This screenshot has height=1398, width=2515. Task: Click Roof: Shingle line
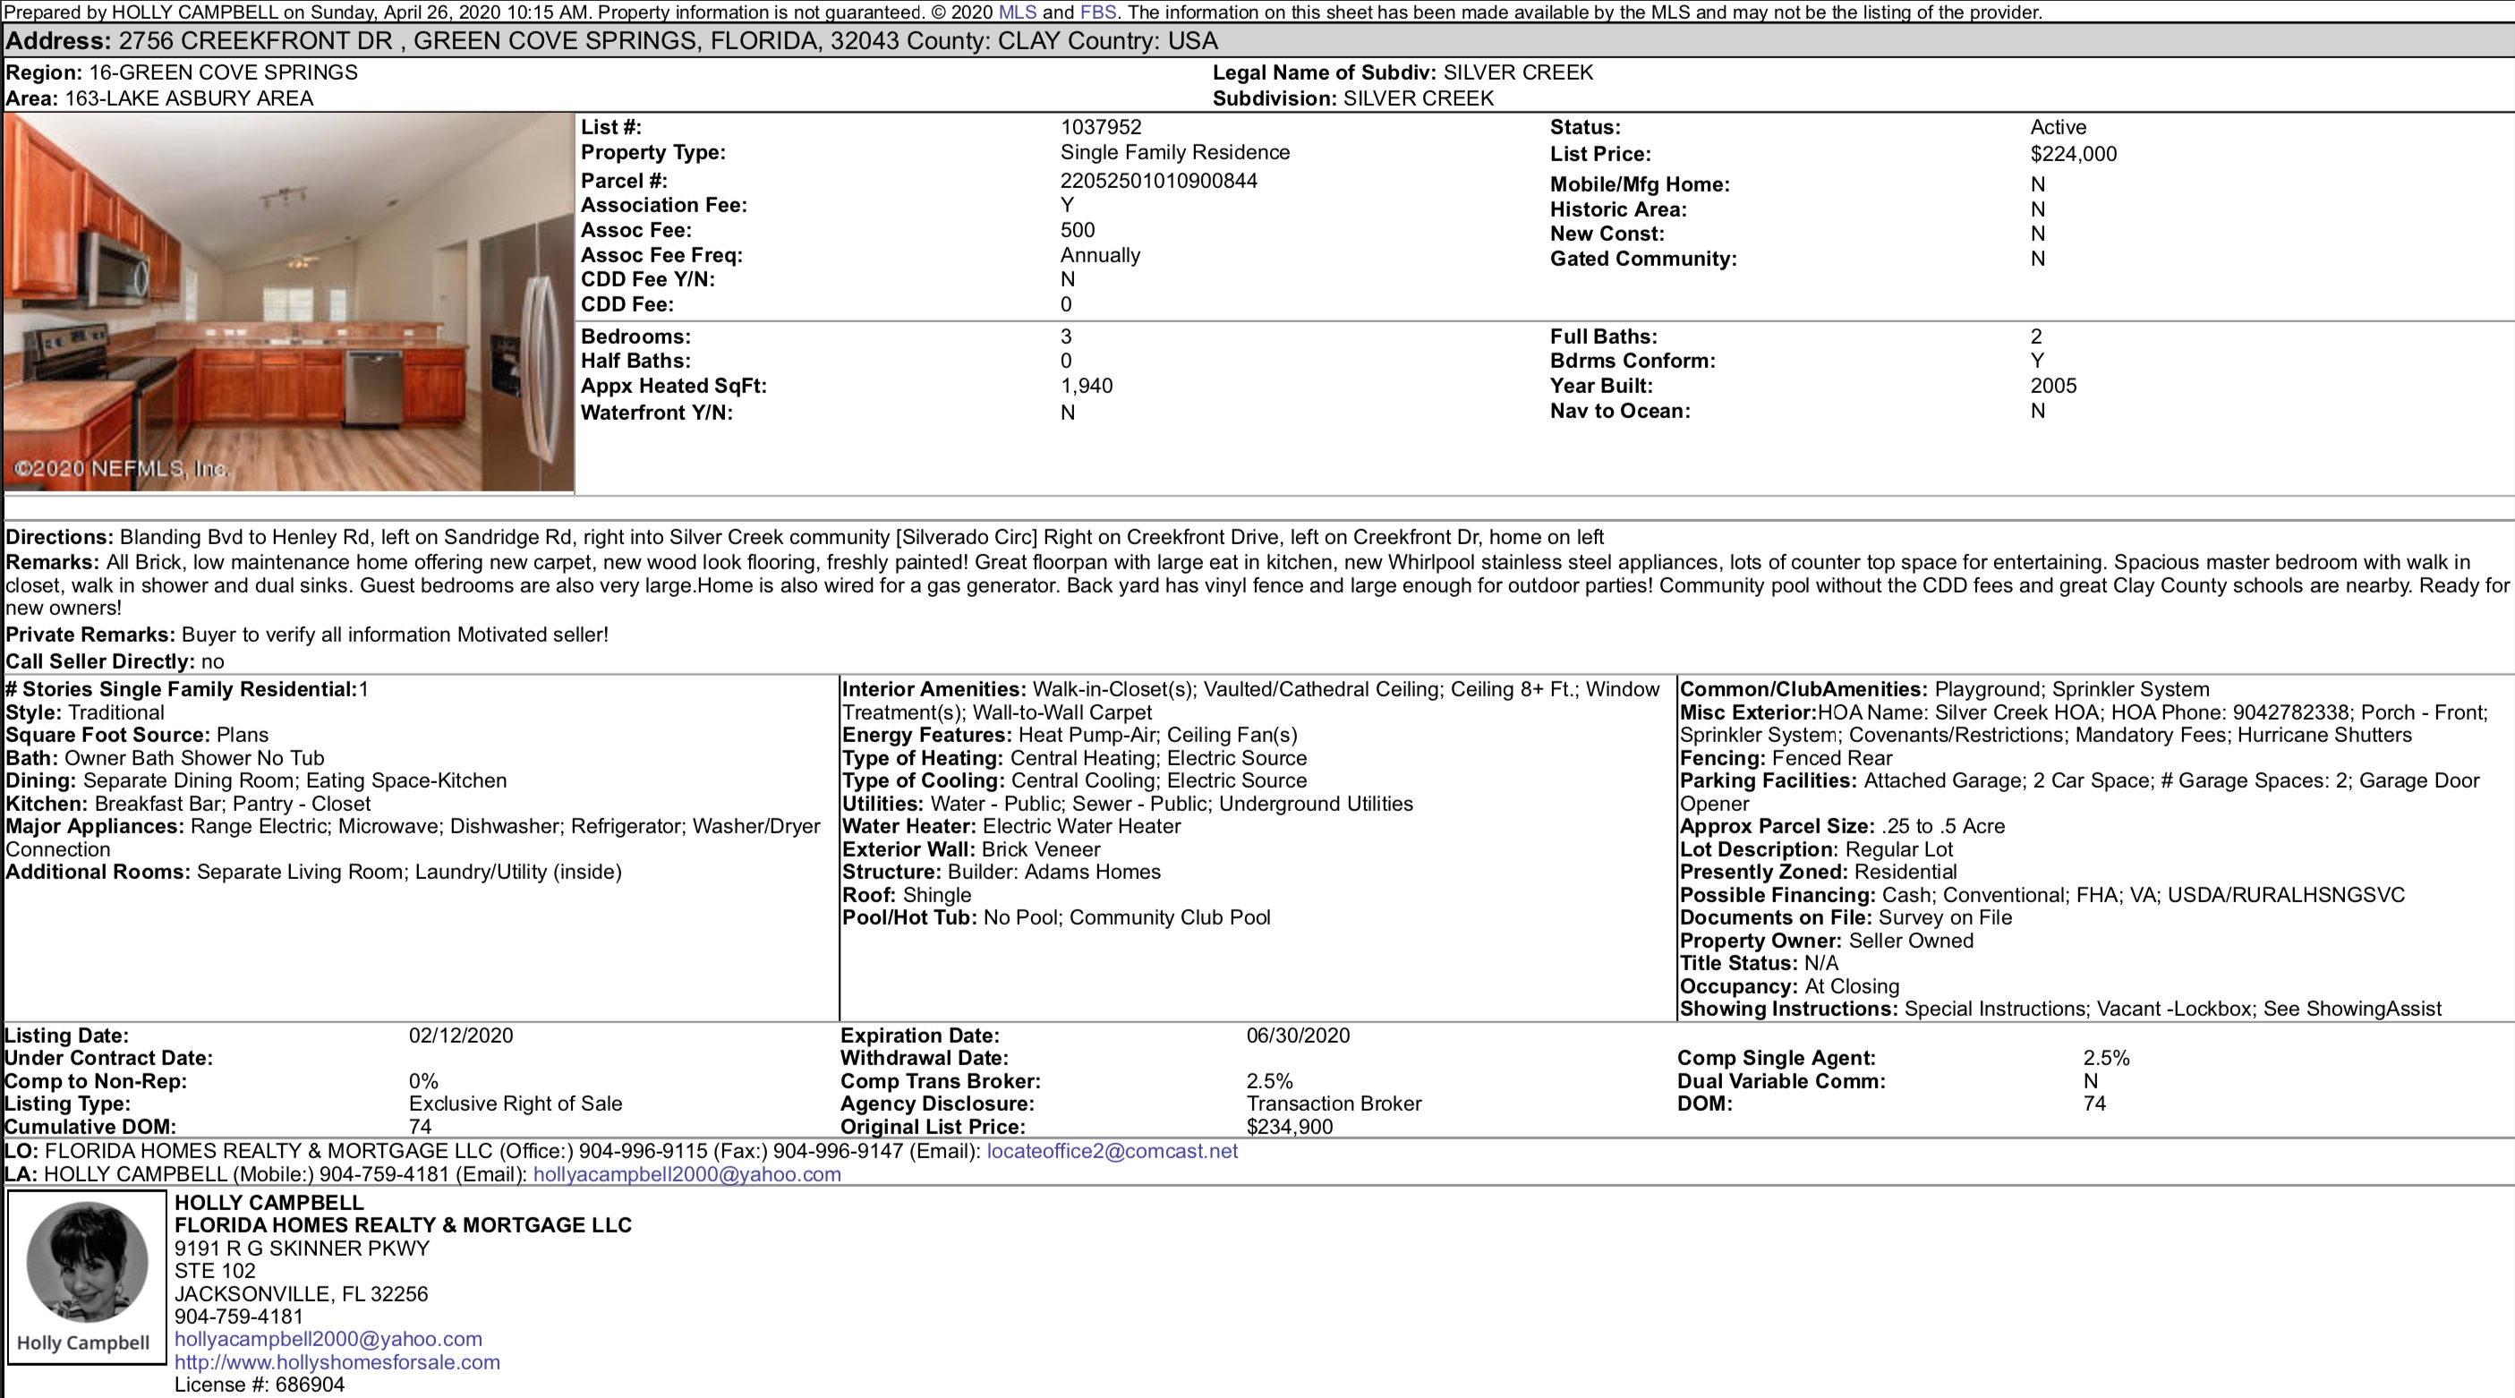[x=907, y=895]
